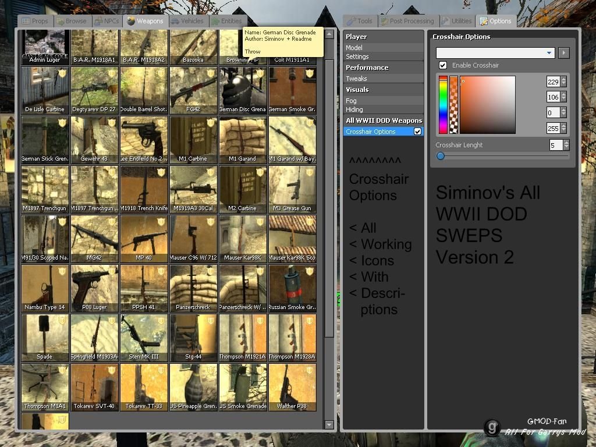
Task: Pick the MG42 weapon icon
Action: coord(95,239)
